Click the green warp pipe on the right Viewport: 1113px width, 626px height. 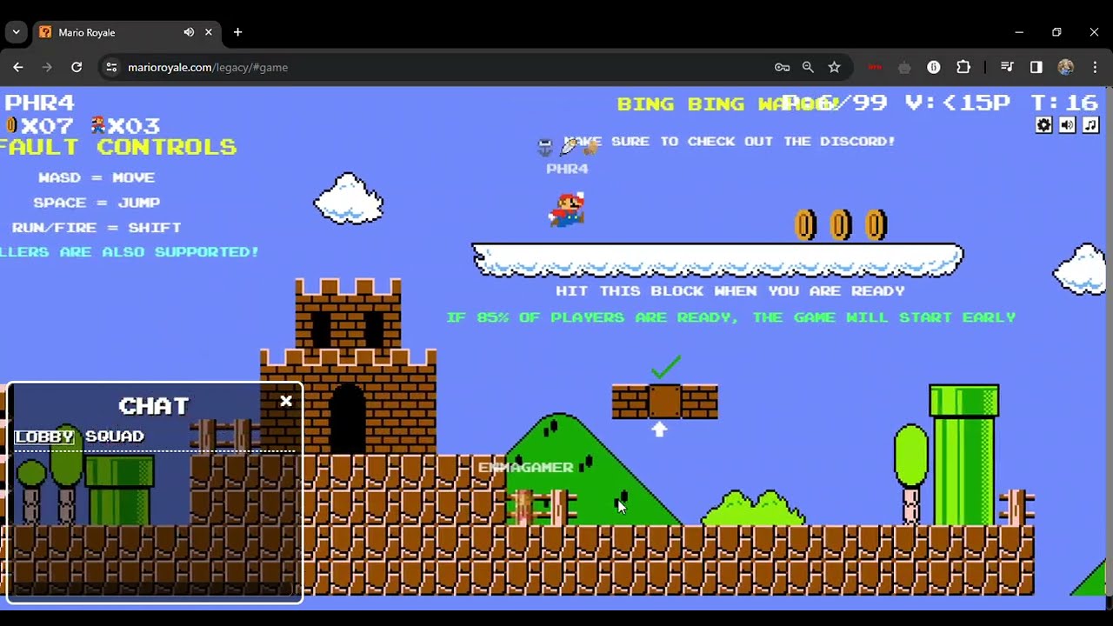964,454
